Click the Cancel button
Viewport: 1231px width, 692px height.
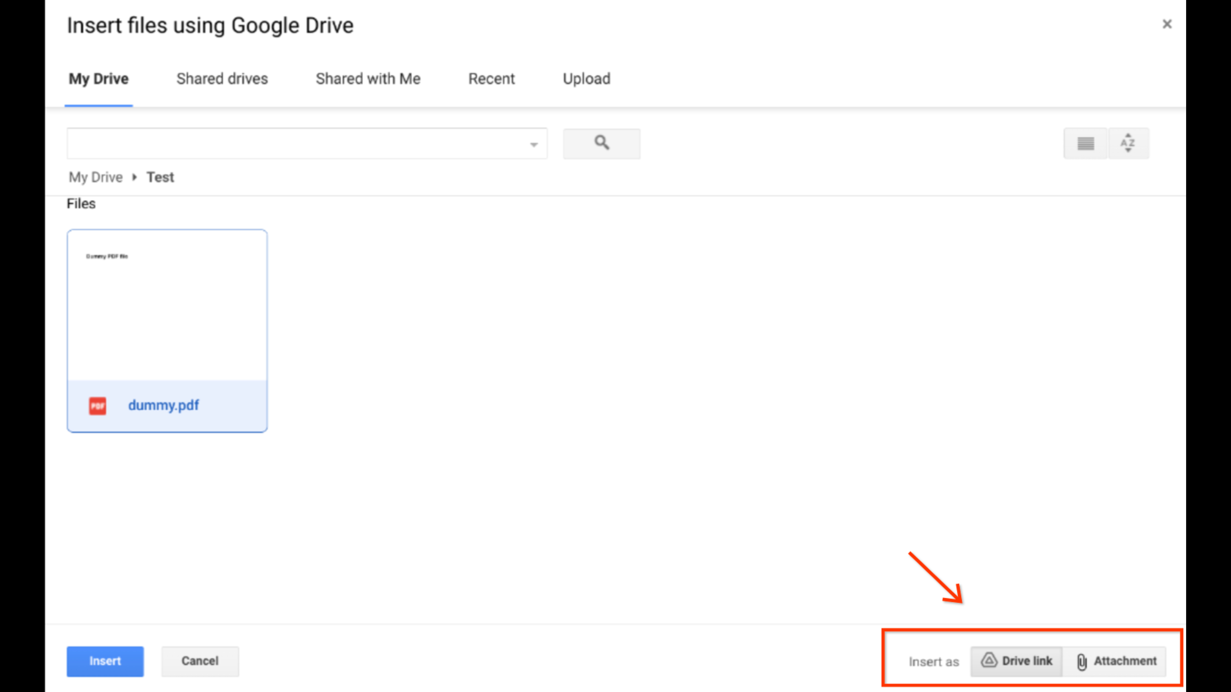(x=200, y=661)
